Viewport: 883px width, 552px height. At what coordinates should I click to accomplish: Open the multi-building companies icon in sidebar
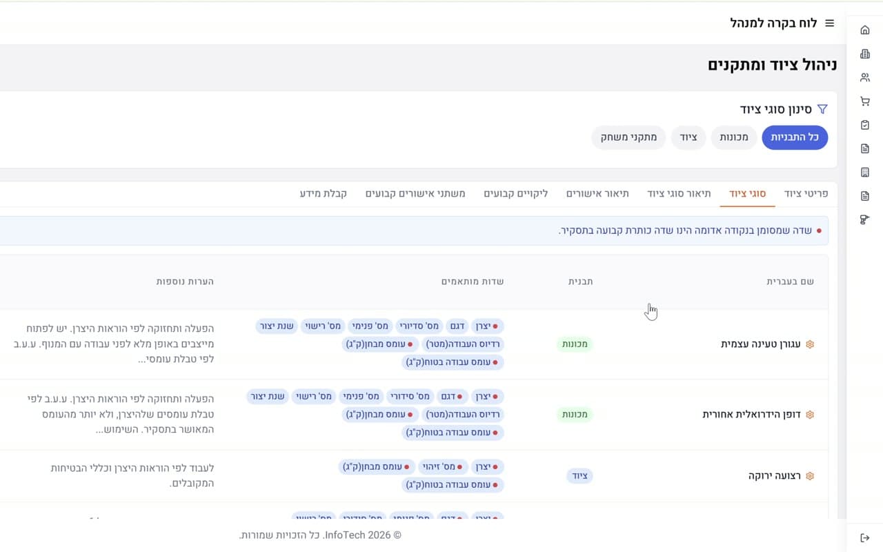tap(865, 54)
